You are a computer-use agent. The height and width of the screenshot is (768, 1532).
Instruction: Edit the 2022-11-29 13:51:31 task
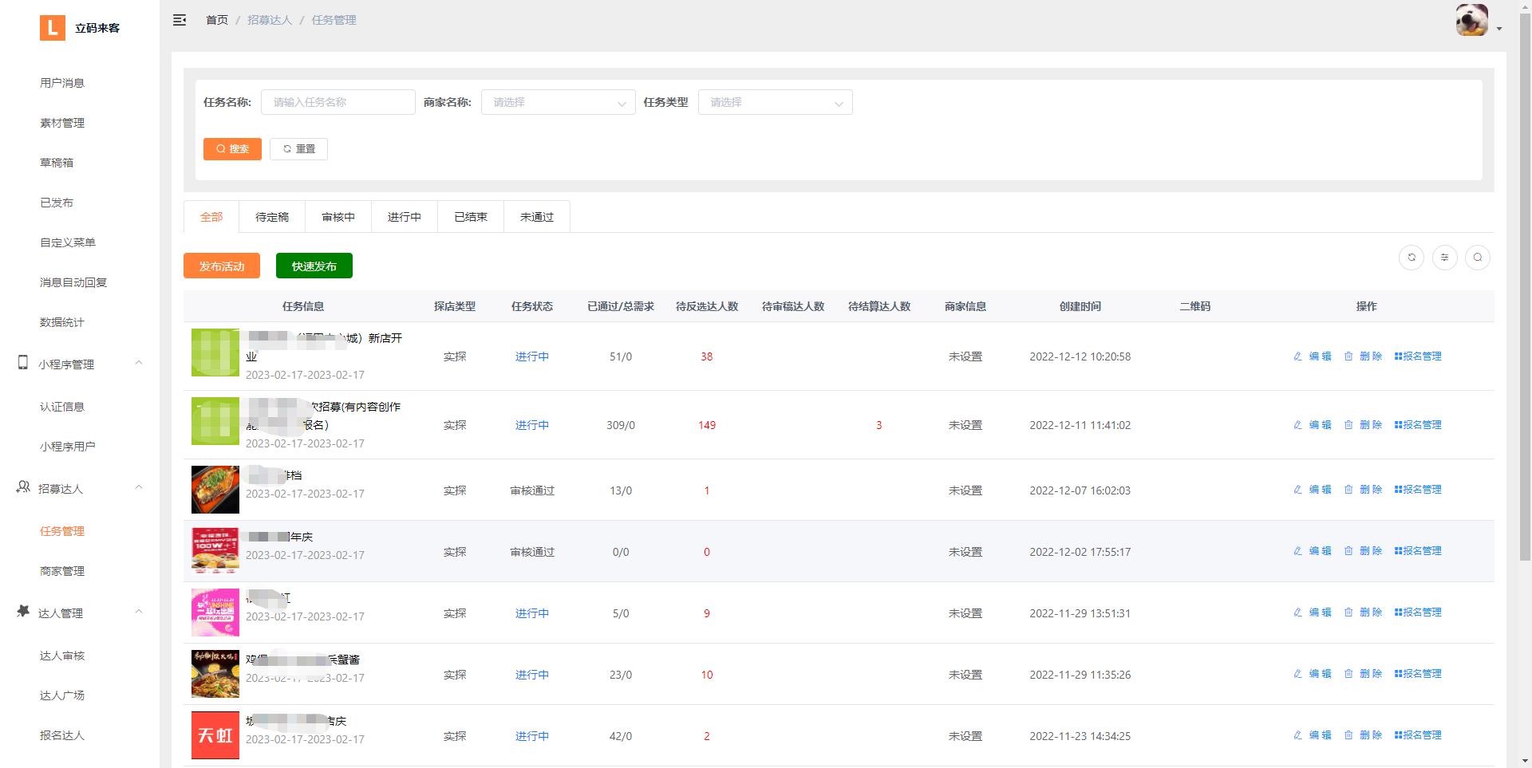pos(1313,612)
